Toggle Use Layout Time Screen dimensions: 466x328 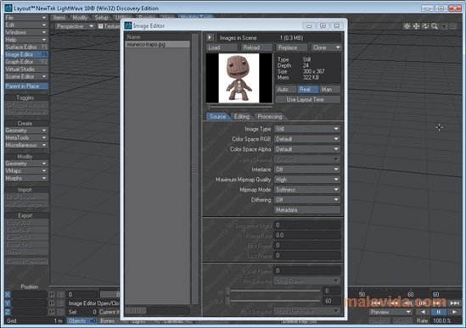tap(308, 99)
